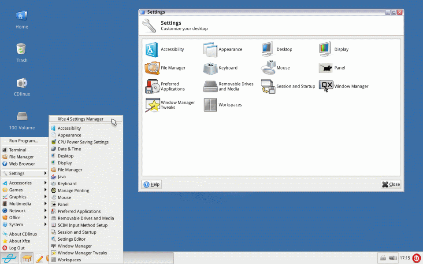Select SCIM Input Method Setup in submenu
Image resolution: width=423 pixels, height=264 pixels.
click(x=86, y=225)
